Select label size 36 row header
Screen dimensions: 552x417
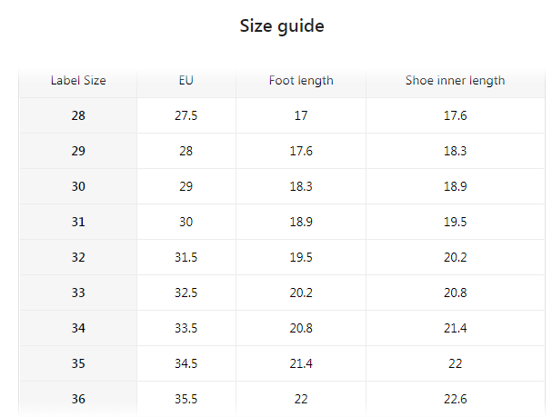[x=78, y=398]
